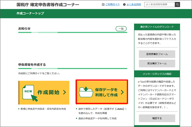Download the 配当集計フォーム
This screenshot has width=192, height=127.
(x=157, y=63)
